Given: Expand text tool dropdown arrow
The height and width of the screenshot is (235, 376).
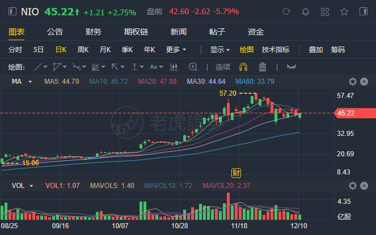Looking at the screenshot, I should pos(161,67).
